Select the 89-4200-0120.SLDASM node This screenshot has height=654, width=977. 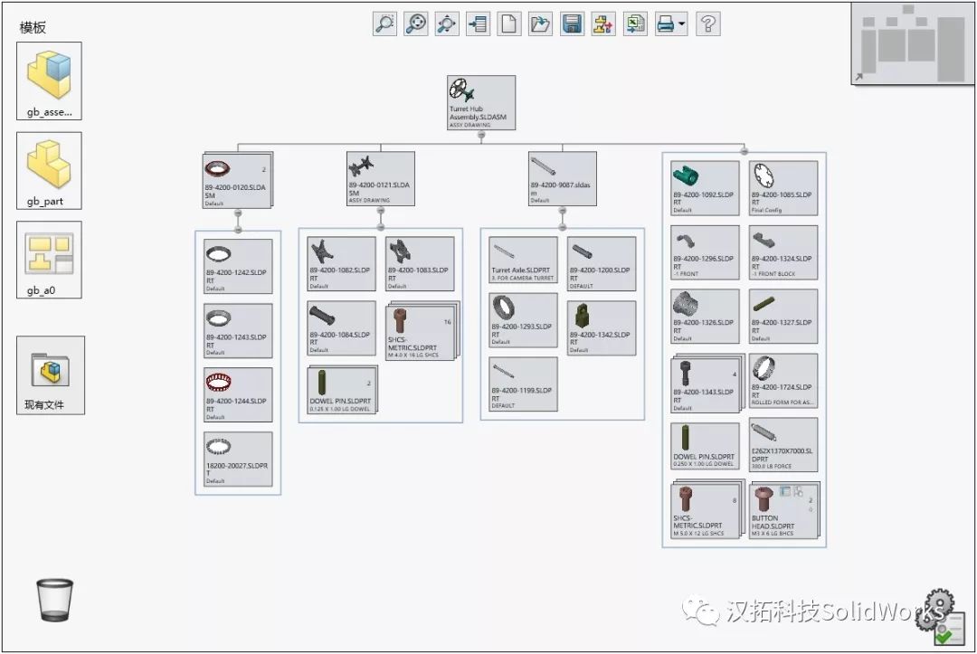237,181
